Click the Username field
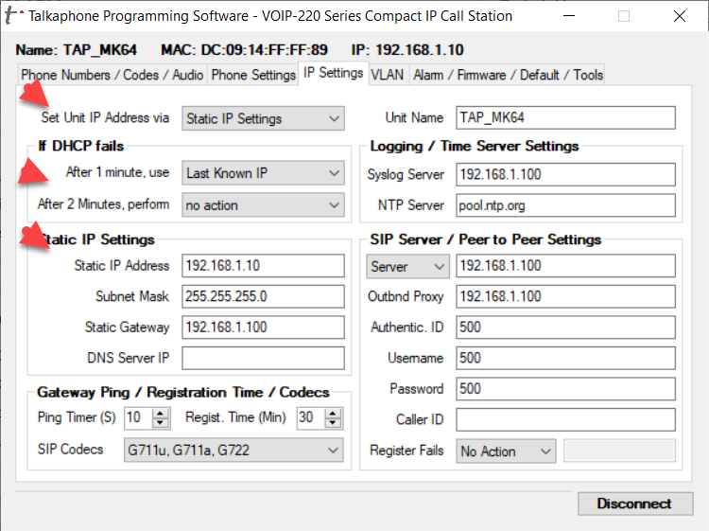This screenshot has height=531, width=709. tap(565, 358)
